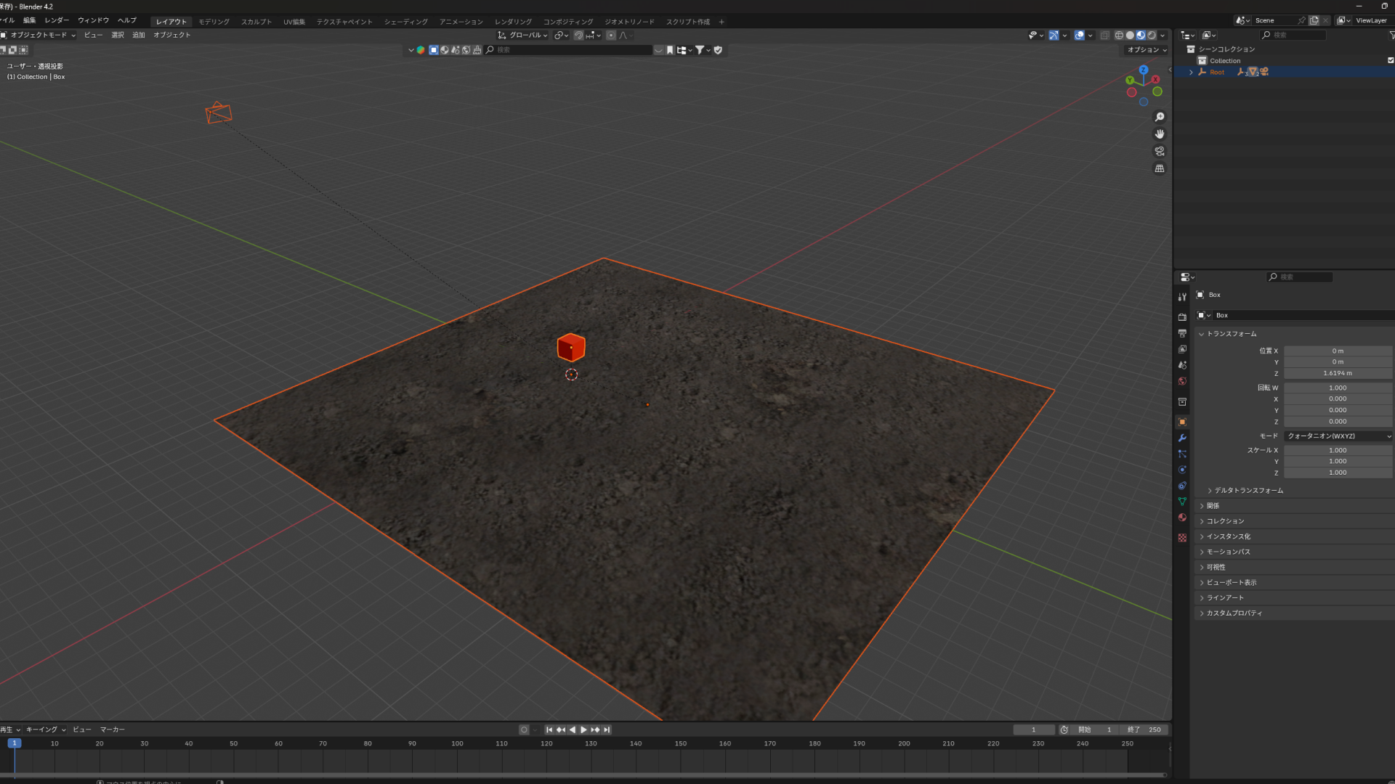Screen dimensions: 1395x784
Task: Open the Physics properties tab
Action: (x=1182, y=470)
